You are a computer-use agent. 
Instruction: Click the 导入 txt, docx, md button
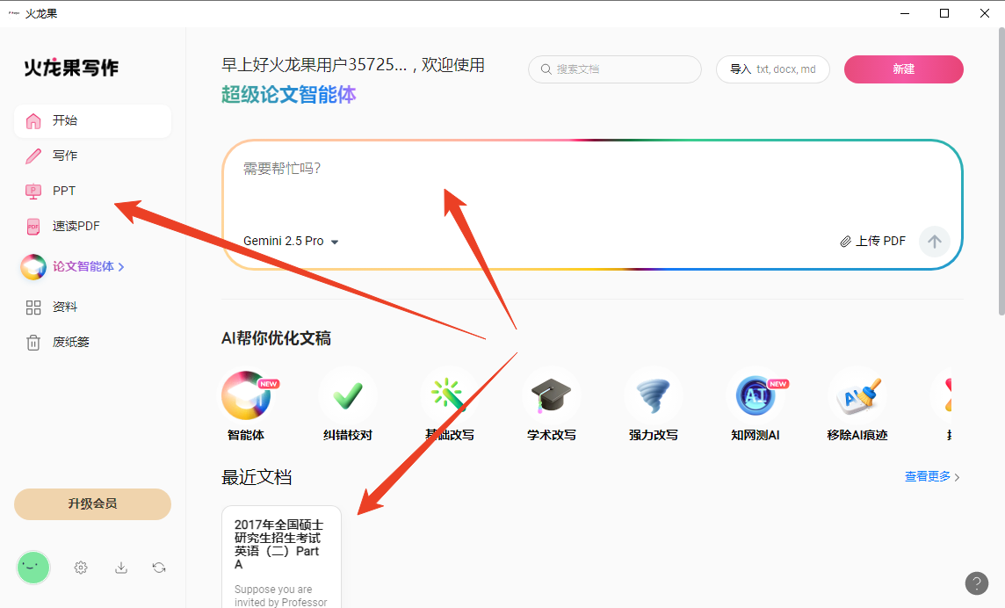(773, 69)
